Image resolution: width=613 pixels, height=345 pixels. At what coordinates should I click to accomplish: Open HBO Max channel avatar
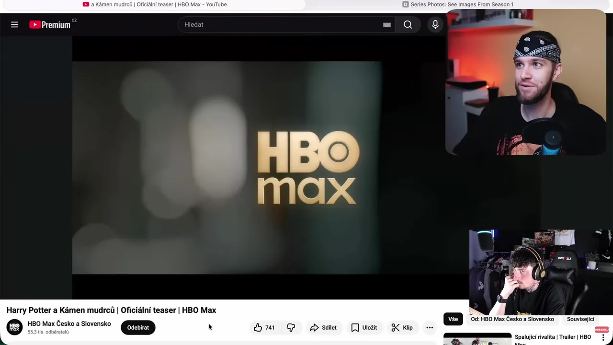point(14,327)
